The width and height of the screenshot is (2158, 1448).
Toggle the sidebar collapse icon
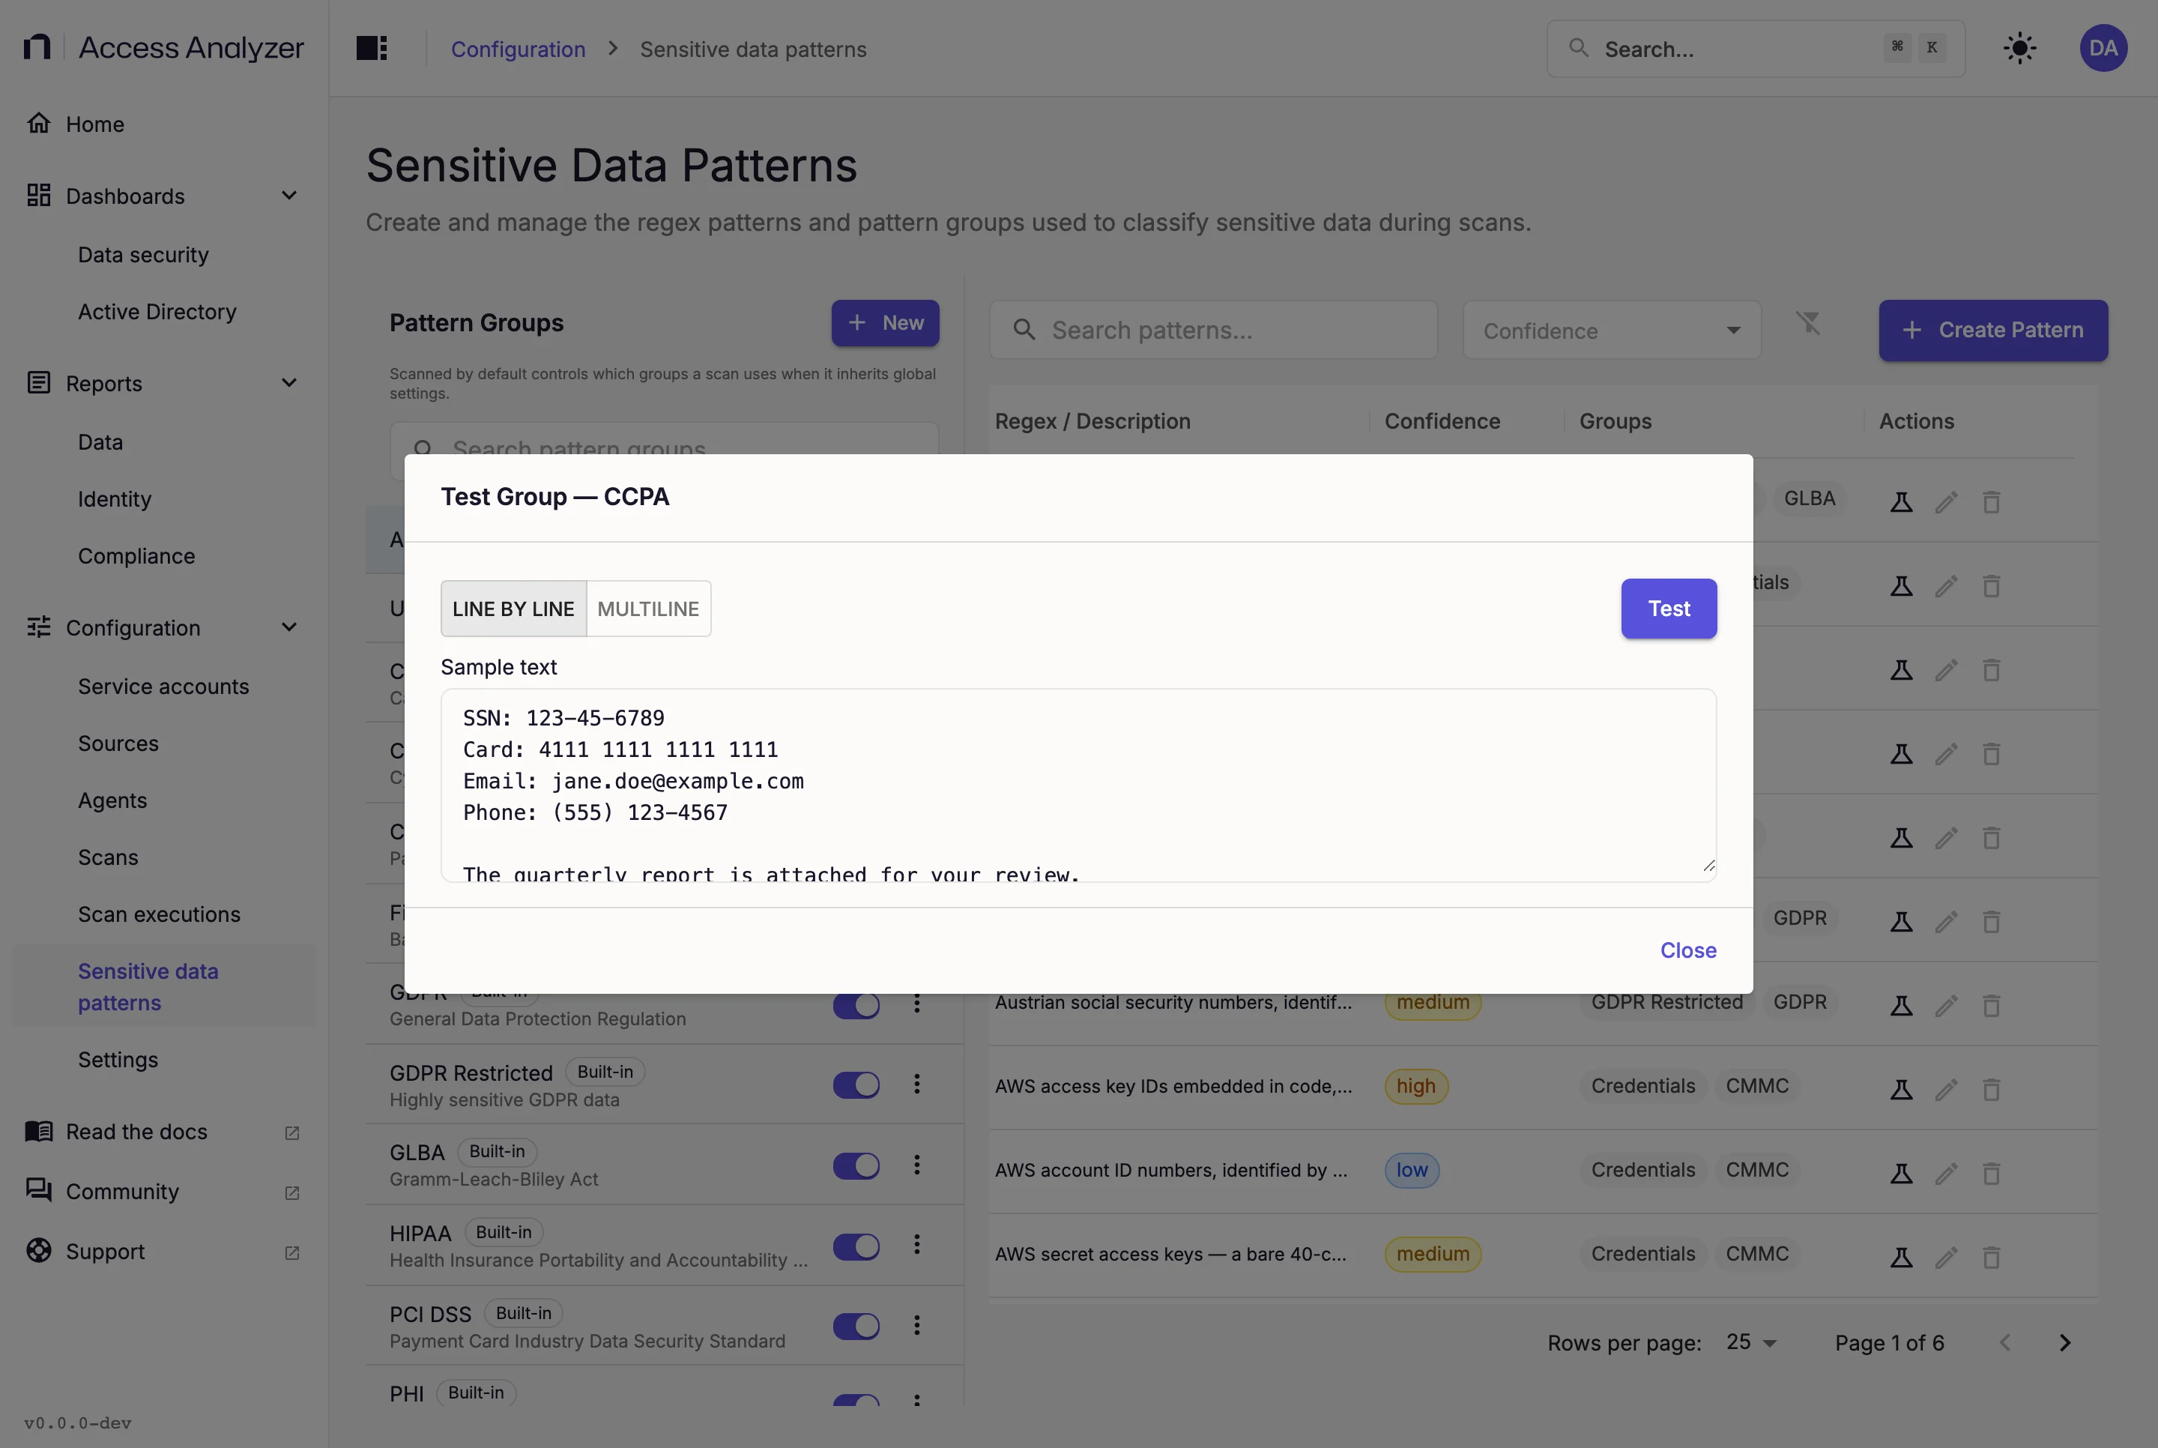click(x=372, y=48)
